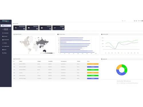Click the Expense details panel header icon
This screenshot has width=143, height=107.
click(102, 34)
